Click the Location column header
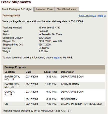The width and height of the screenshot is (108, 114). pyautogui.click(x=10, y=72)
